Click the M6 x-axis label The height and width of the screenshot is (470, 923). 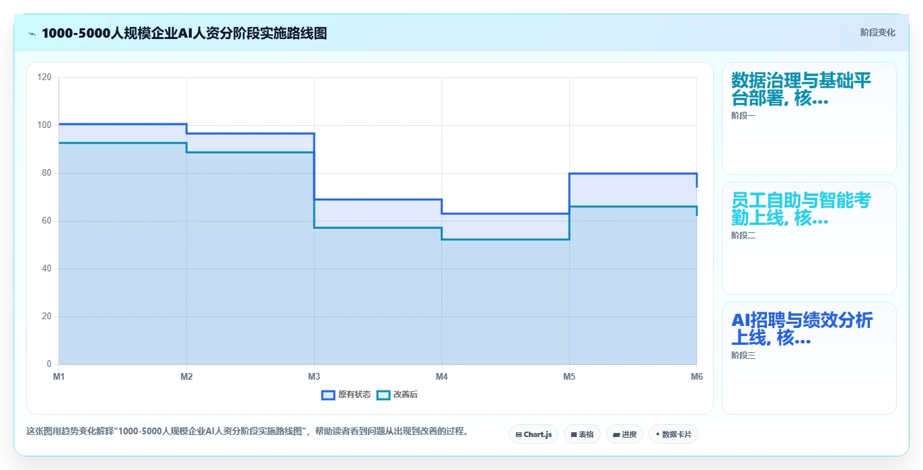[x=697, y=376]
